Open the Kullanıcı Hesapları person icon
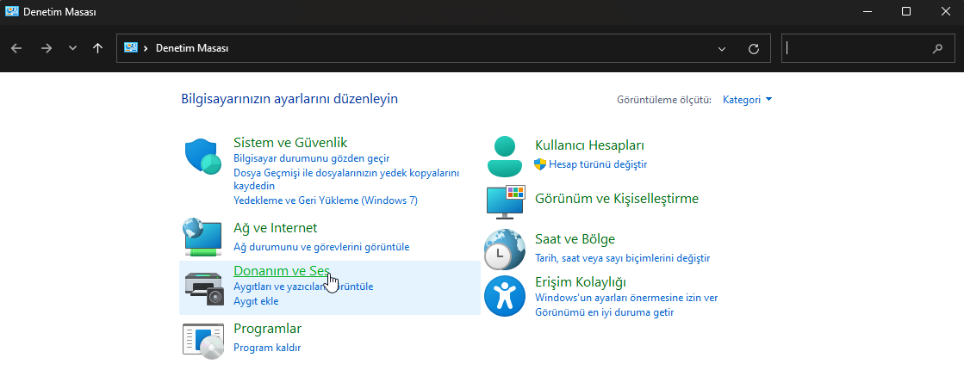964x370 pixels. (504, 157)
